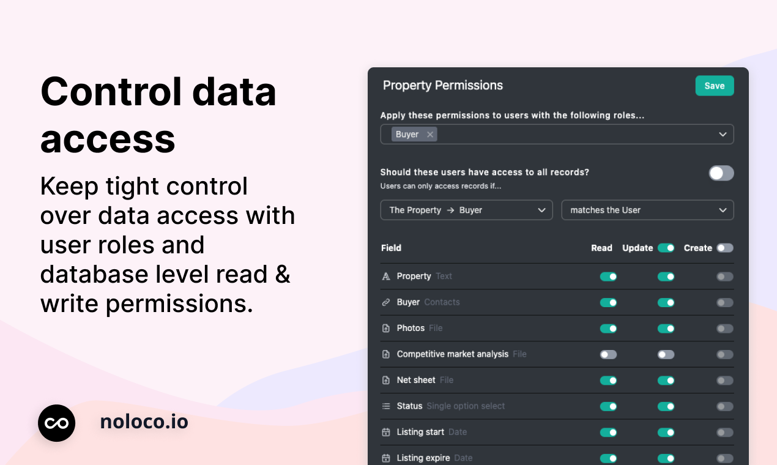Turn on Read for Competitive market analysis
Screen dimensions: 777x465
(x=608, y=354)
